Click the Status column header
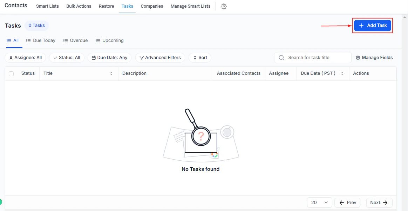Image resolution: width=408 pixels, height=211 pixels. [x=28, y=73]
